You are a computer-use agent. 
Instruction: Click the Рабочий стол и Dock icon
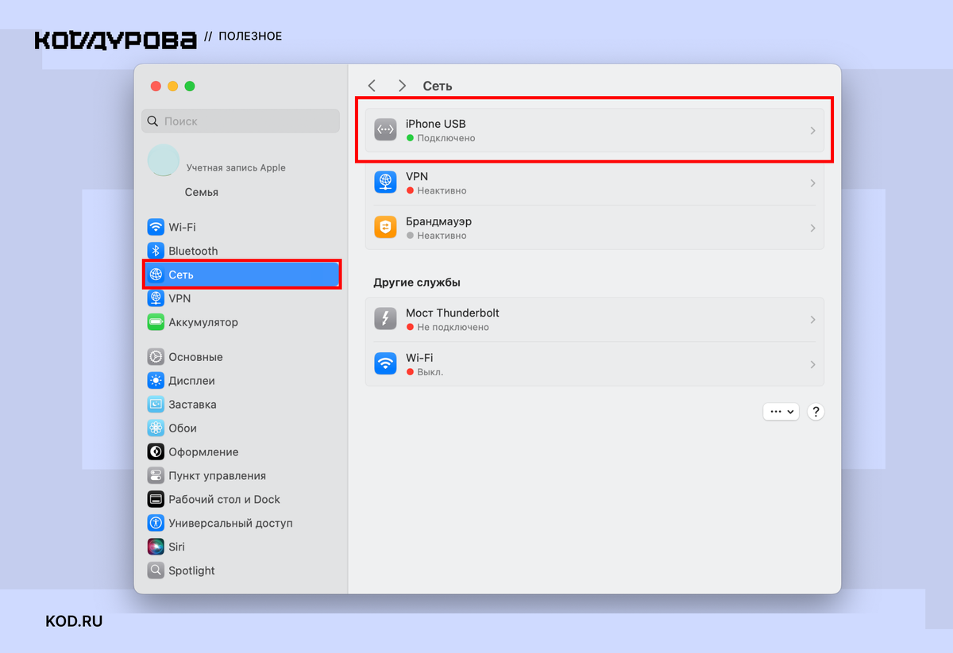(156, 500)
